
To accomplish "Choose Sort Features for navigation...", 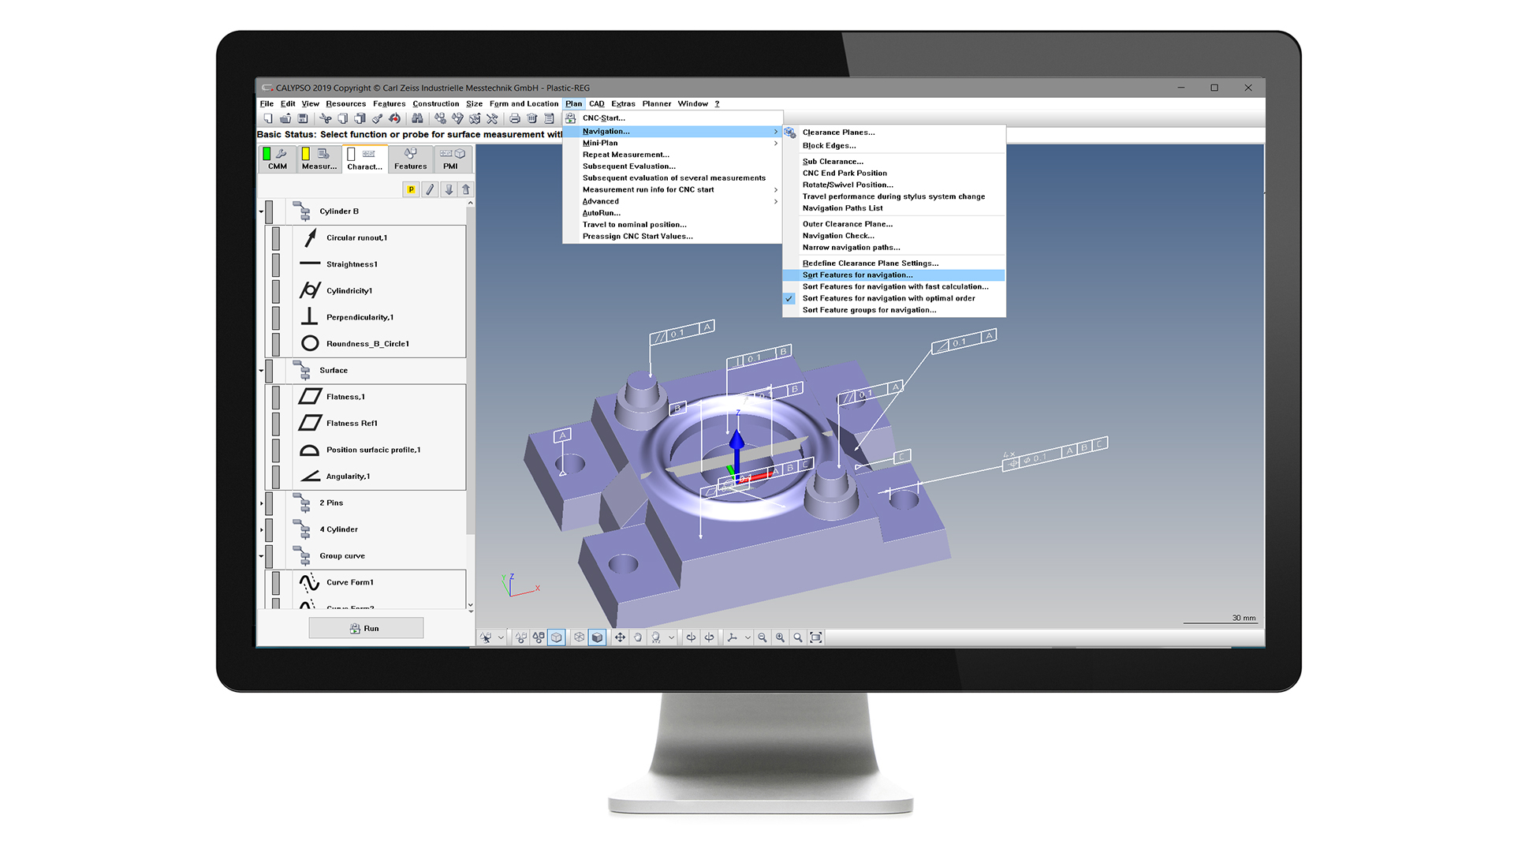I will (x=893, y=275).
